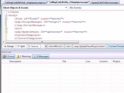Toggle the 1 Warning filter

(x=24, y=57)
